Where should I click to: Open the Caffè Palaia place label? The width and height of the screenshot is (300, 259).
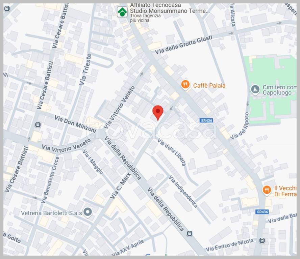[x=209, y=85]
